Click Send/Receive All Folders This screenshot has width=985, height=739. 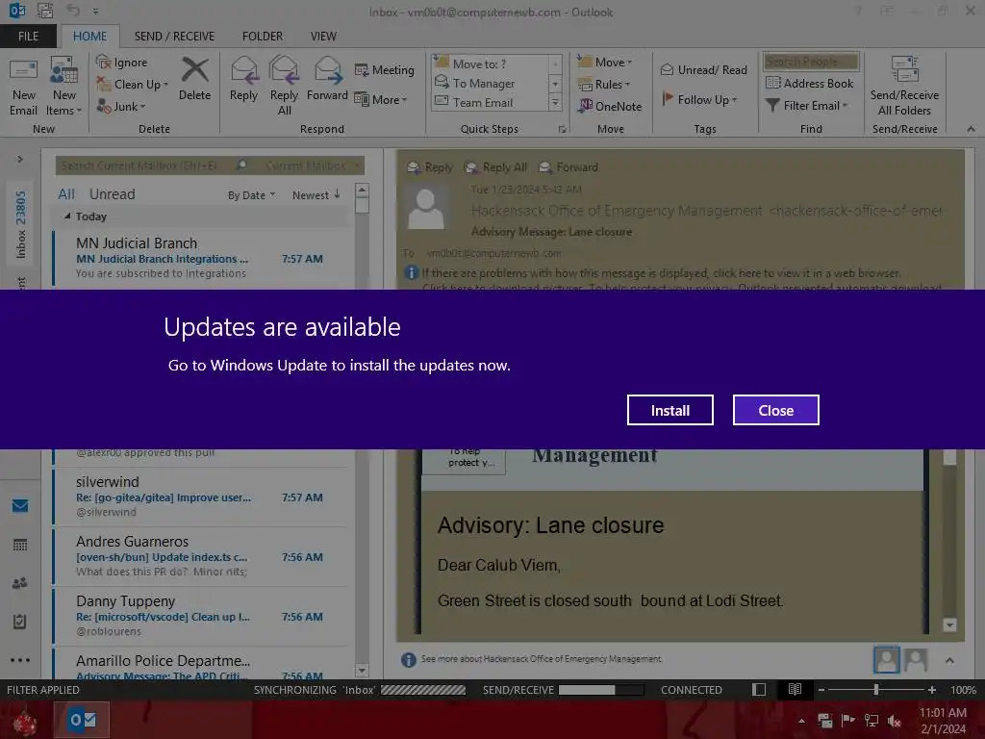[x=904, y=86]
